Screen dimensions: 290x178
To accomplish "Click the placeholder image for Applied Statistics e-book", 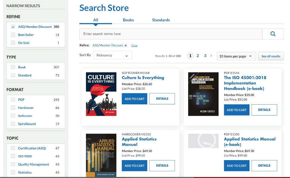I will coord(203,141).
